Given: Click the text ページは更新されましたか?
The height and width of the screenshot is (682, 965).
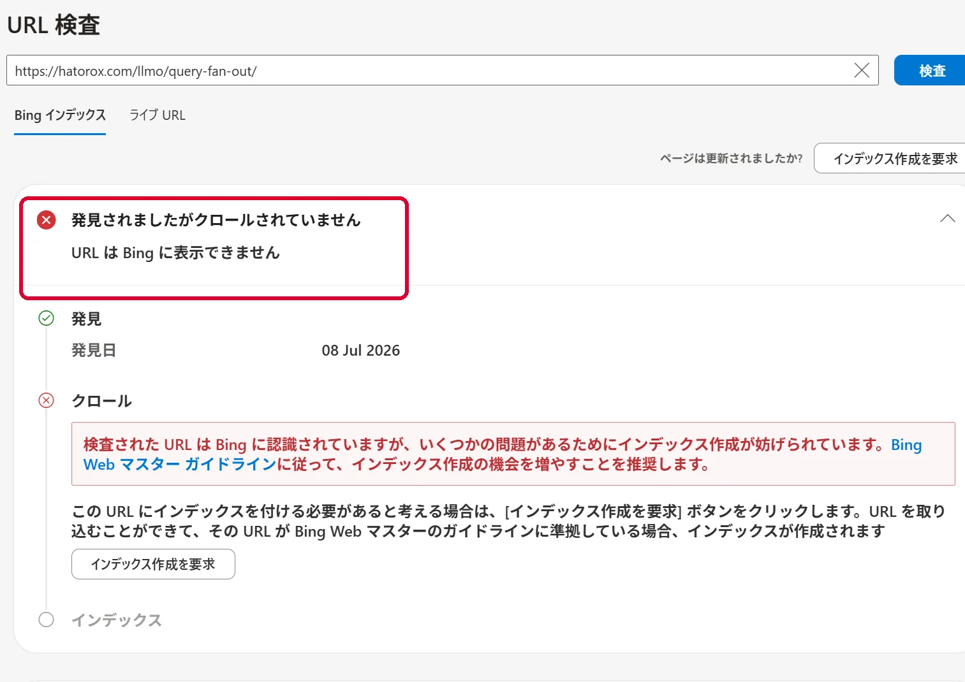Looking at the screenshot, I should 731,159.
